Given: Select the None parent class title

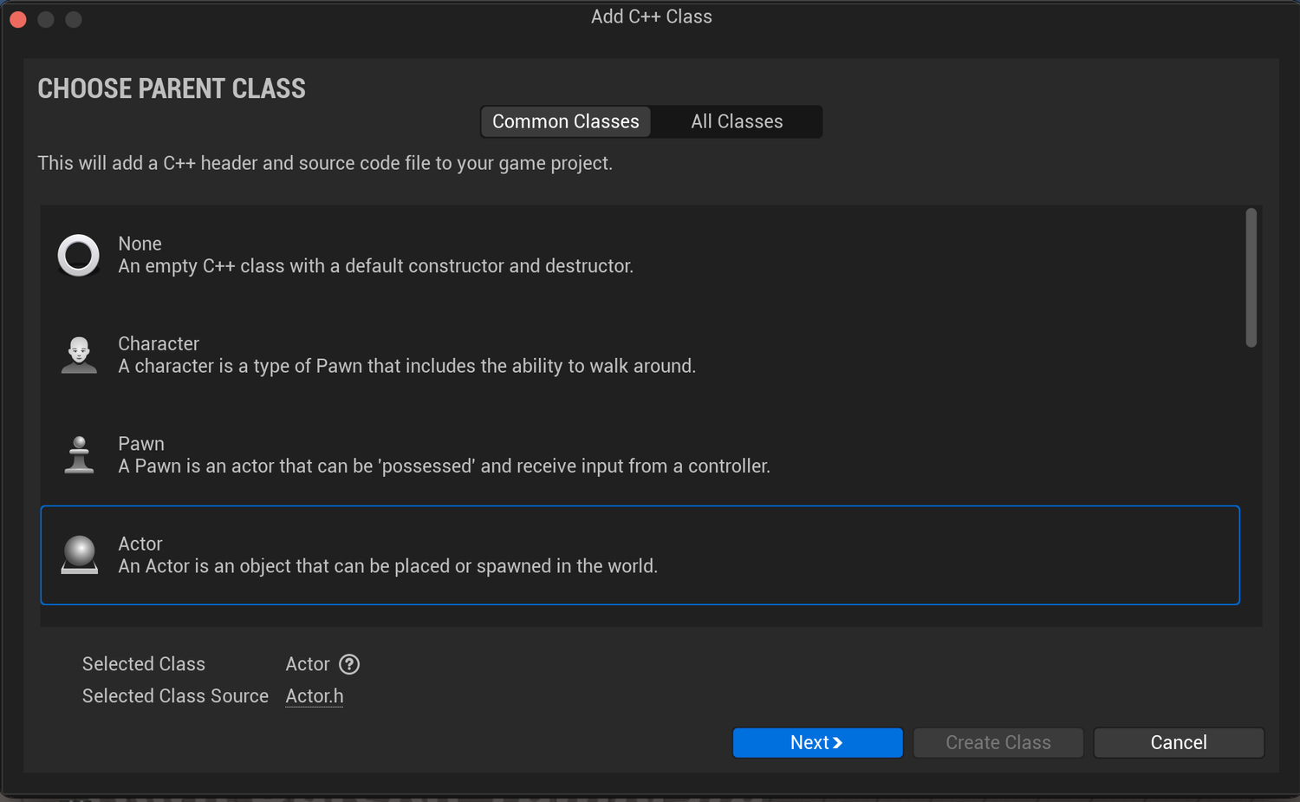Looking at the screenshot, I should [x=140, y=244].
